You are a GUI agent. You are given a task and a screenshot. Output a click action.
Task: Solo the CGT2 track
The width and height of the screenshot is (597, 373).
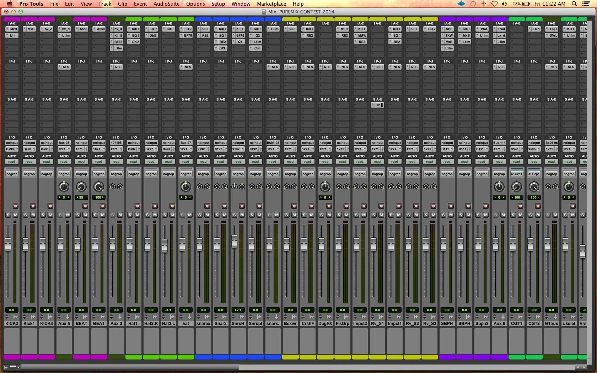click(x=531, y=215)
